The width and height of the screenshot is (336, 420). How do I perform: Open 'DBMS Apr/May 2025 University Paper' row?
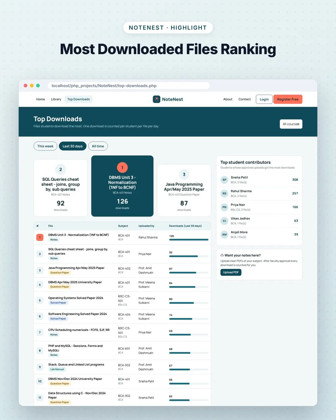122,285
